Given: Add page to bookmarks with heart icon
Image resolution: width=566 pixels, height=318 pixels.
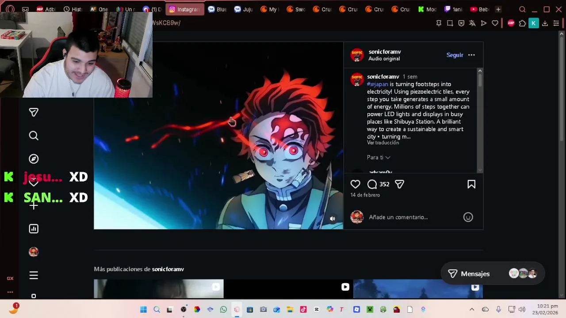Looking at the screenshot, I should 495,23.
